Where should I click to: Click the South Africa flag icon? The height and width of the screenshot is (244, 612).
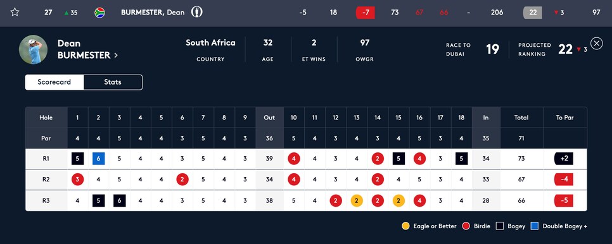99,13
